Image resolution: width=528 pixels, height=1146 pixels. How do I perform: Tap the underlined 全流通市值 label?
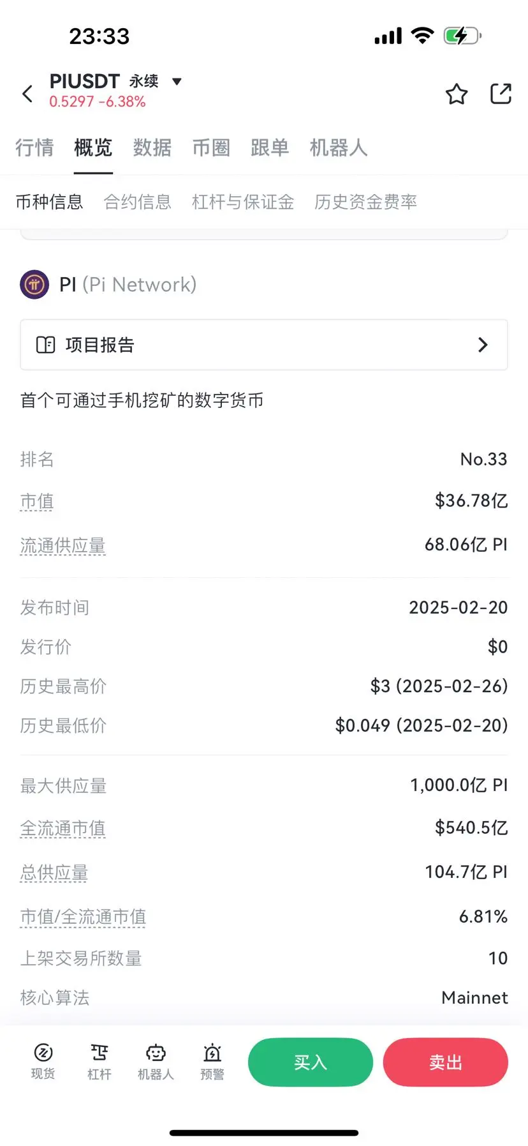pyautogui.click(x=62, y=829)
